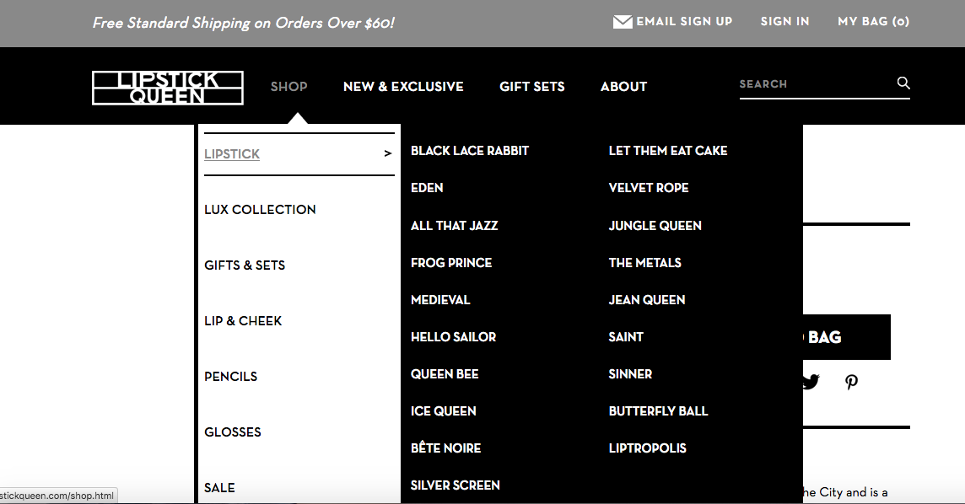Choose the Frog Prince lipstick
This screenshot has height=504, width=965.
click(451, 262)
